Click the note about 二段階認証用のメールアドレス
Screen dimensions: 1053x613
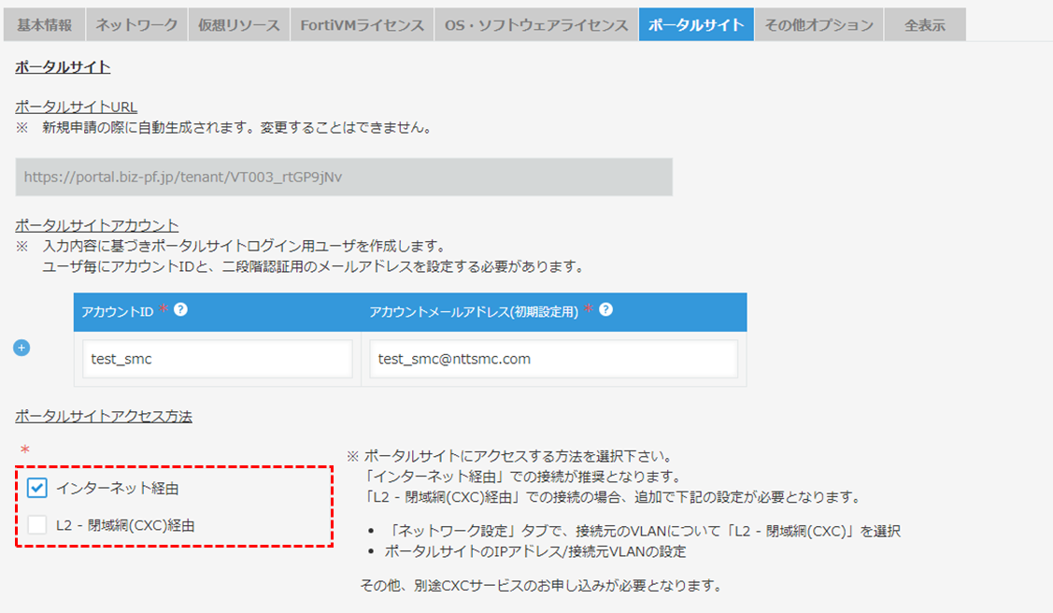point(314,266)
